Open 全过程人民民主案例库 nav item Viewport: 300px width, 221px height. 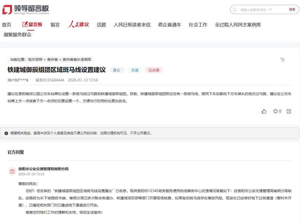coord(238,25)
